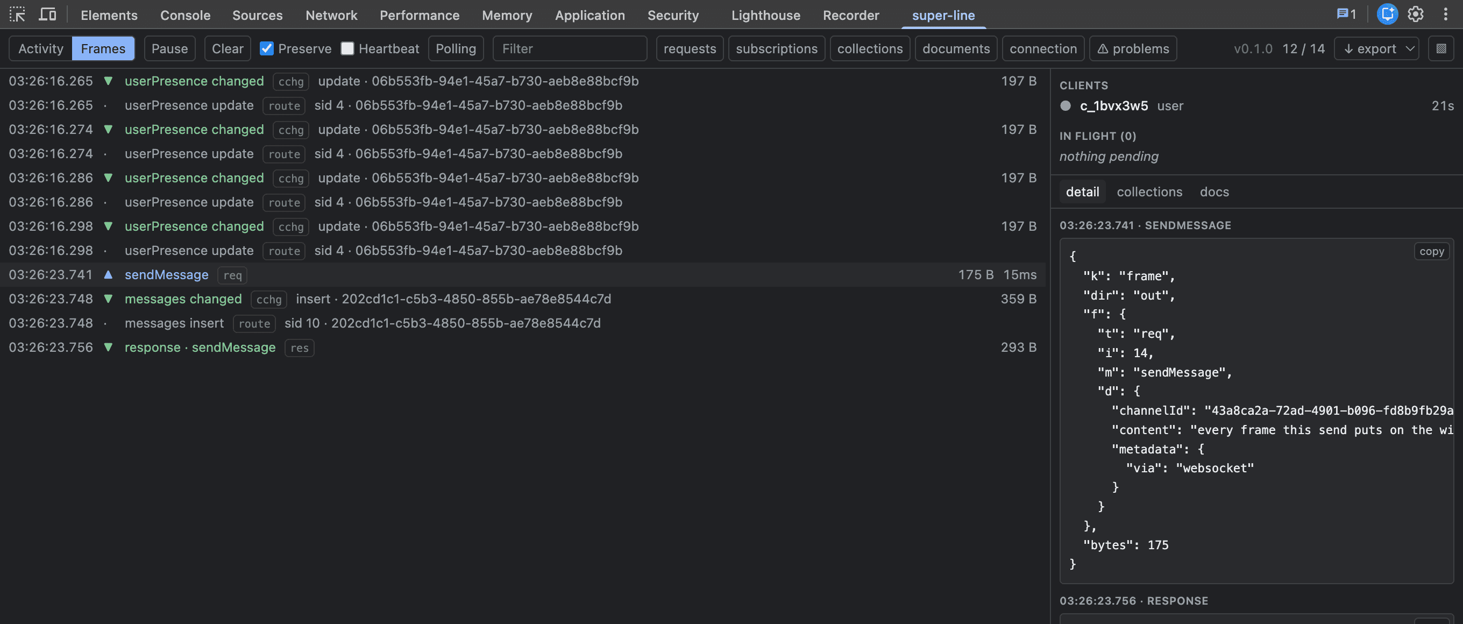
Task: Select the collections sub-tab in side panel
Action: pyautogui.click(x=1149, y=192)
